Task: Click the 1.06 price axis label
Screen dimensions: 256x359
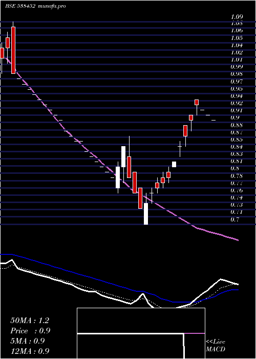Action: [237, 30]
